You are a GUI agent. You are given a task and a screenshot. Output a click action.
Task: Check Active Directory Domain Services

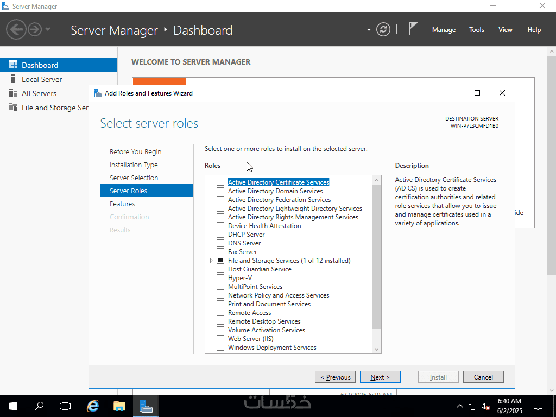[220, 191]
